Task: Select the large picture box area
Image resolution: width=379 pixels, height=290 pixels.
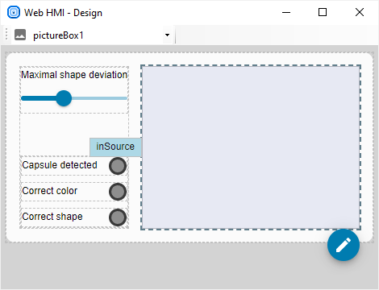Action: (x=251, y=147)
